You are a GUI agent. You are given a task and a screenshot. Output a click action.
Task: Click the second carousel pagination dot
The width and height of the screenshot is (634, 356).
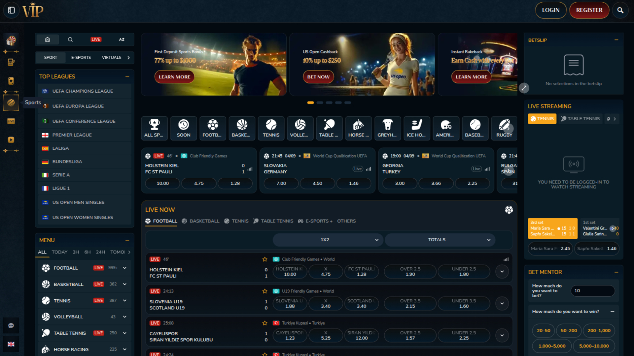(320, 103)
